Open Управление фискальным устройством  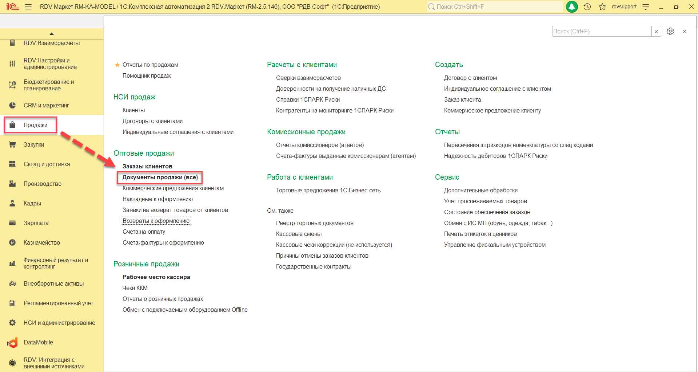[x=495, y=245]
